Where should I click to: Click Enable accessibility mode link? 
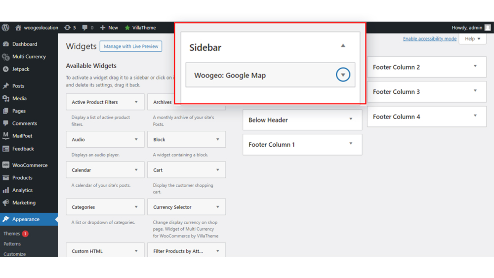430,39
